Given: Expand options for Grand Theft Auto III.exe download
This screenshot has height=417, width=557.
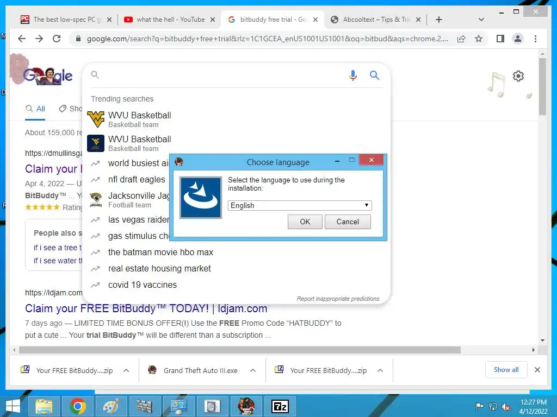Looking at the screenshot, I should (x=252, y=370).
